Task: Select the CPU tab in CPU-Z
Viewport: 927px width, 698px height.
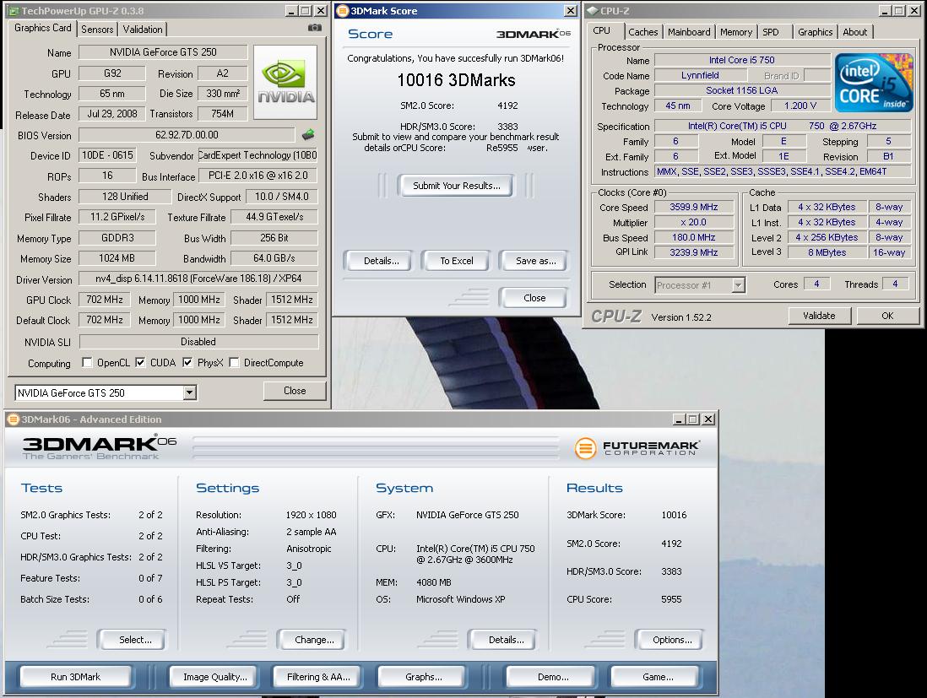Action: pos(602,30)
